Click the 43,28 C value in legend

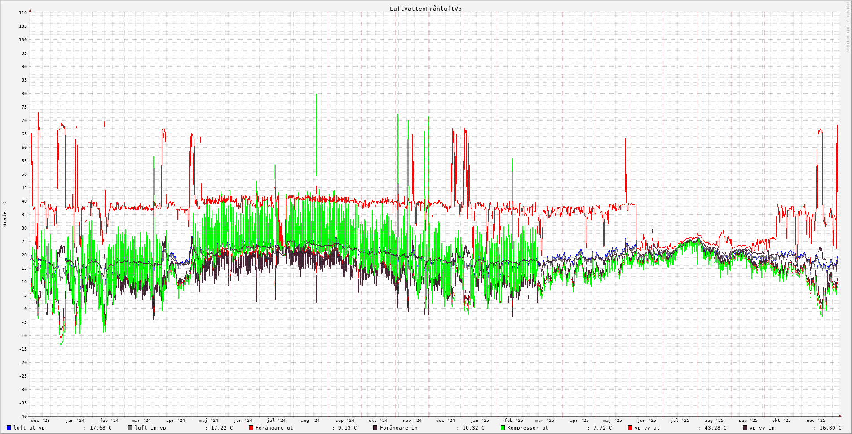(715, 428)
